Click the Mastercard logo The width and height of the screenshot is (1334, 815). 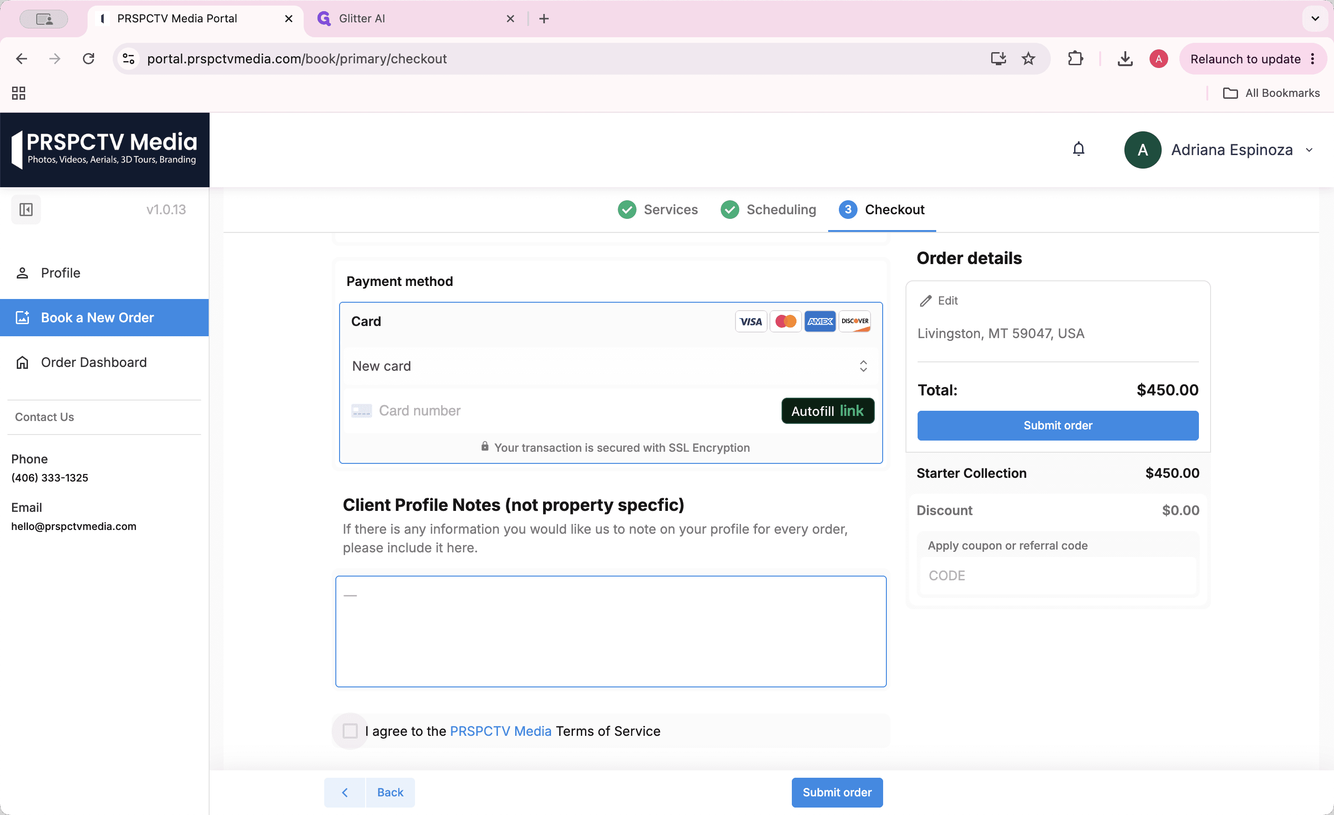(786, 321)
